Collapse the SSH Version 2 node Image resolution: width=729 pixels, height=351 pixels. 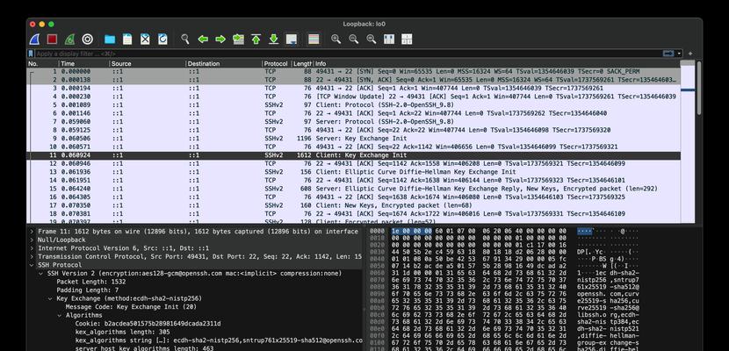pyautogui.click(x=41, y=273)
